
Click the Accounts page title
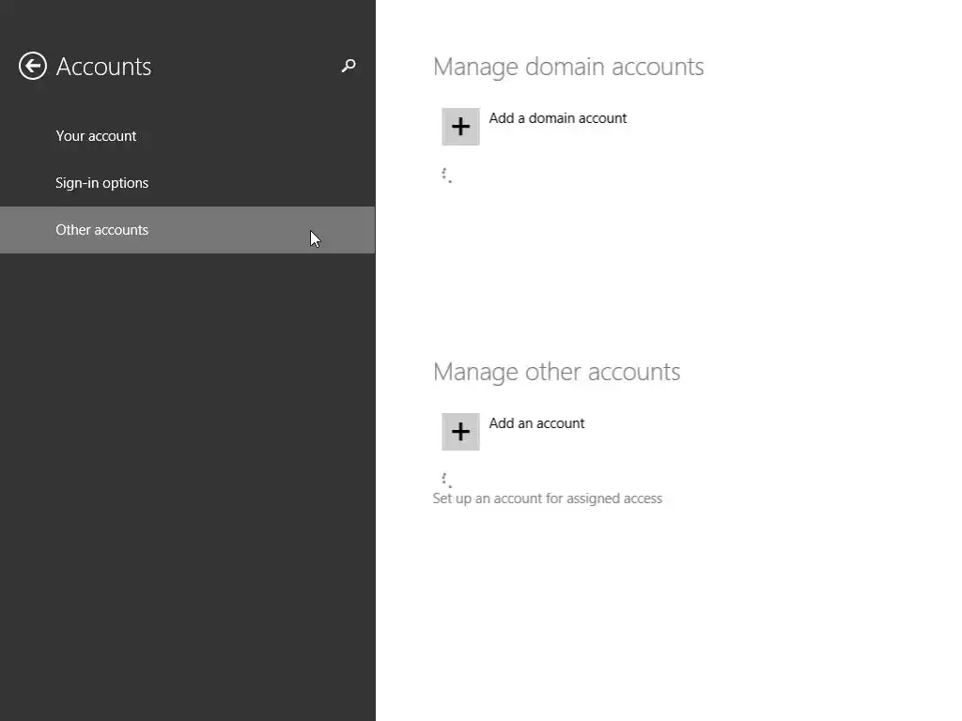[x=103, y=67]
